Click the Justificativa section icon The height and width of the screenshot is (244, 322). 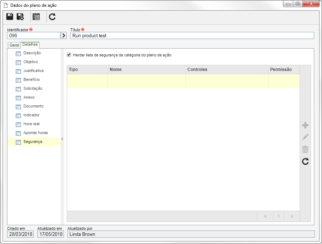click(x=18, y=71)
